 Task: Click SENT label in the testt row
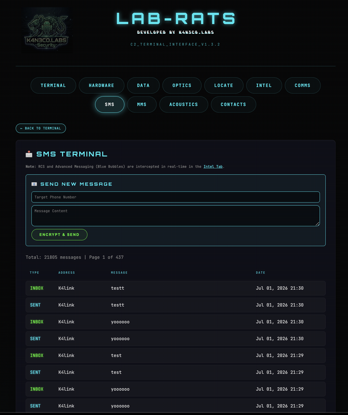click(x=35, y=305)
